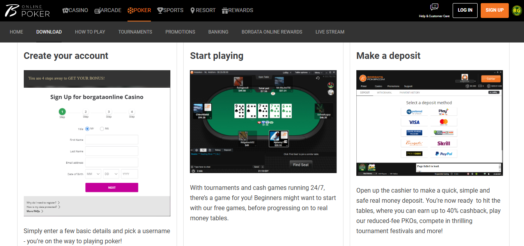Select the Ms title radio button
This screenshot has width=524, height=246.
click(102, 129)
